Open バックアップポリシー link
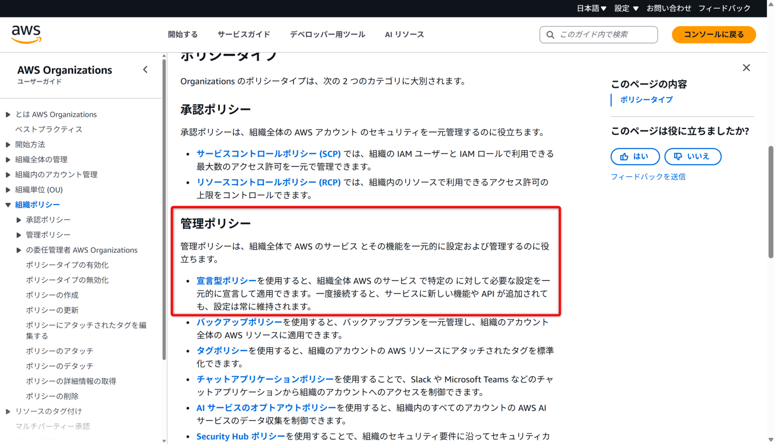775x444 pixels. point(239,322)
